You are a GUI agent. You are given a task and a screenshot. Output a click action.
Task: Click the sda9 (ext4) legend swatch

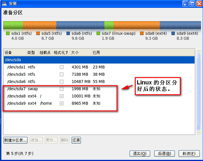pos(173,33)
